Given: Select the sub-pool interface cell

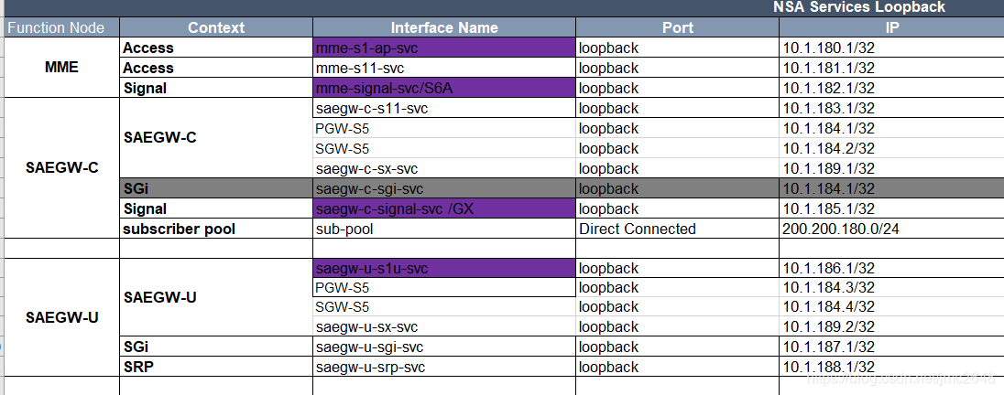Looking at the screenshot, I should coord(444,229).
